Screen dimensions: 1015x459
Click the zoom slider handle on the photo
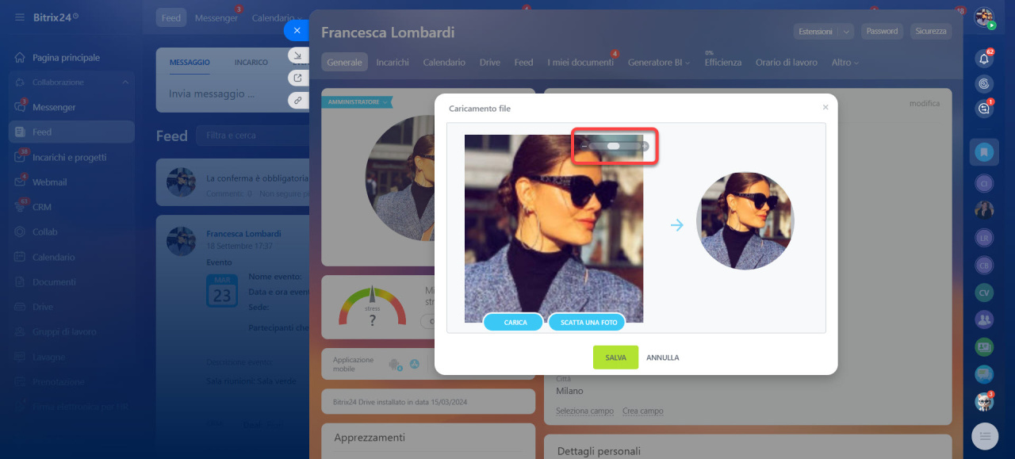click(613, 147)
